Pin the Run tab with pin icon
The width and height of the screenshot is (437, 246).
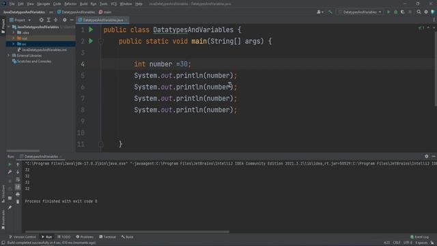10,207
